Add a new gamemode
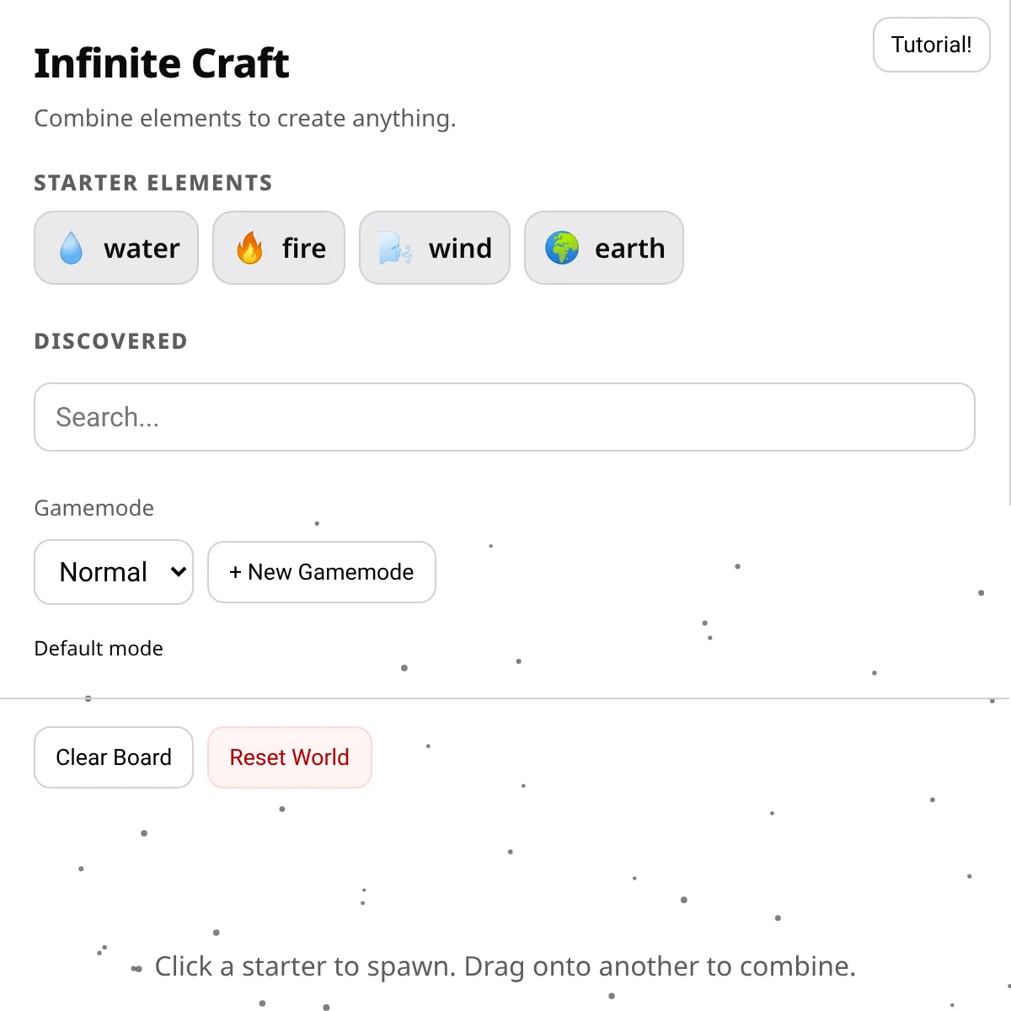1011x1011 pixels. point(322,572)
